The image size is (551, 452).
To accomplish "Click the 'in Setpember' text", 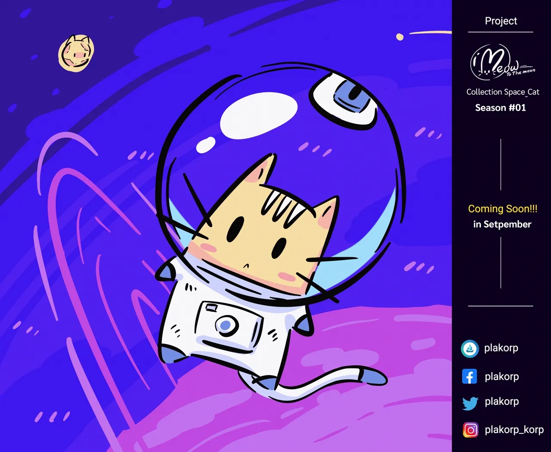I will pyautogui.click(x=502, y=224).
